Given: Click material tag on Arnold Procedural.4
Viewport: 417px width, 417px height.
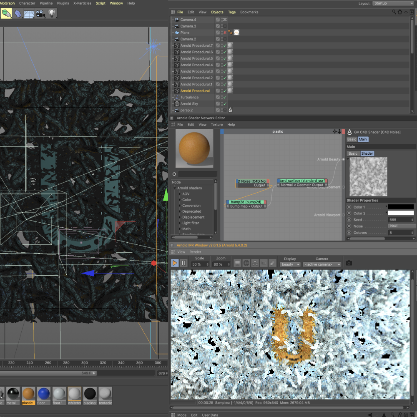Looking at the screenshot, I should coord(230,65).
